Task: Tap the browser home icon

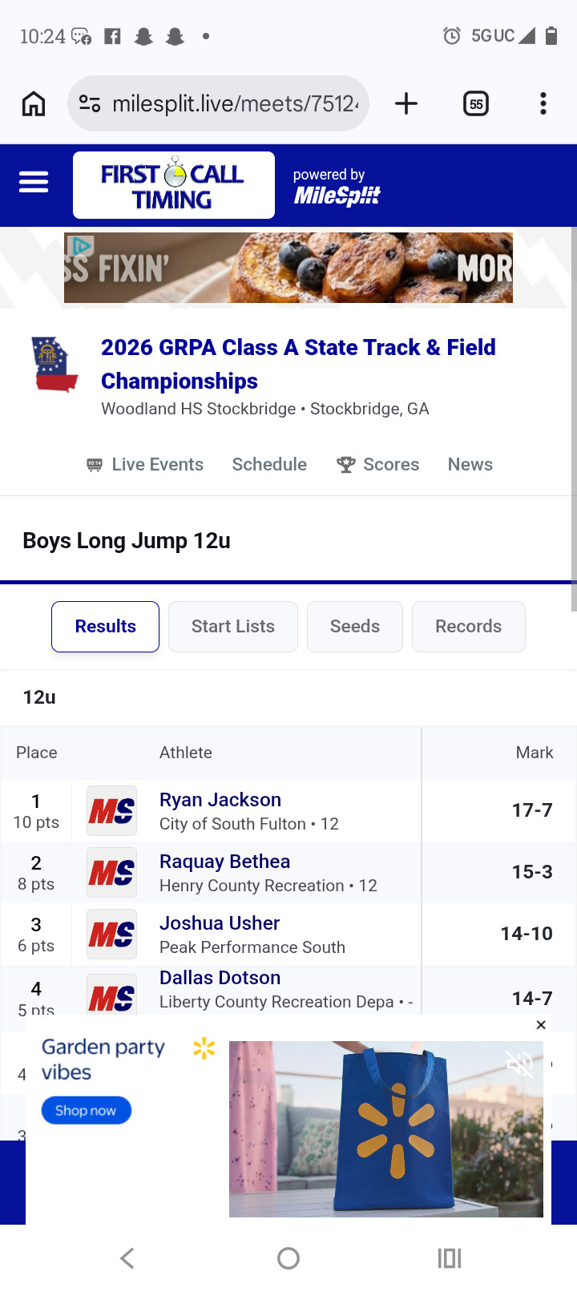Action: (x=34, y=103)
